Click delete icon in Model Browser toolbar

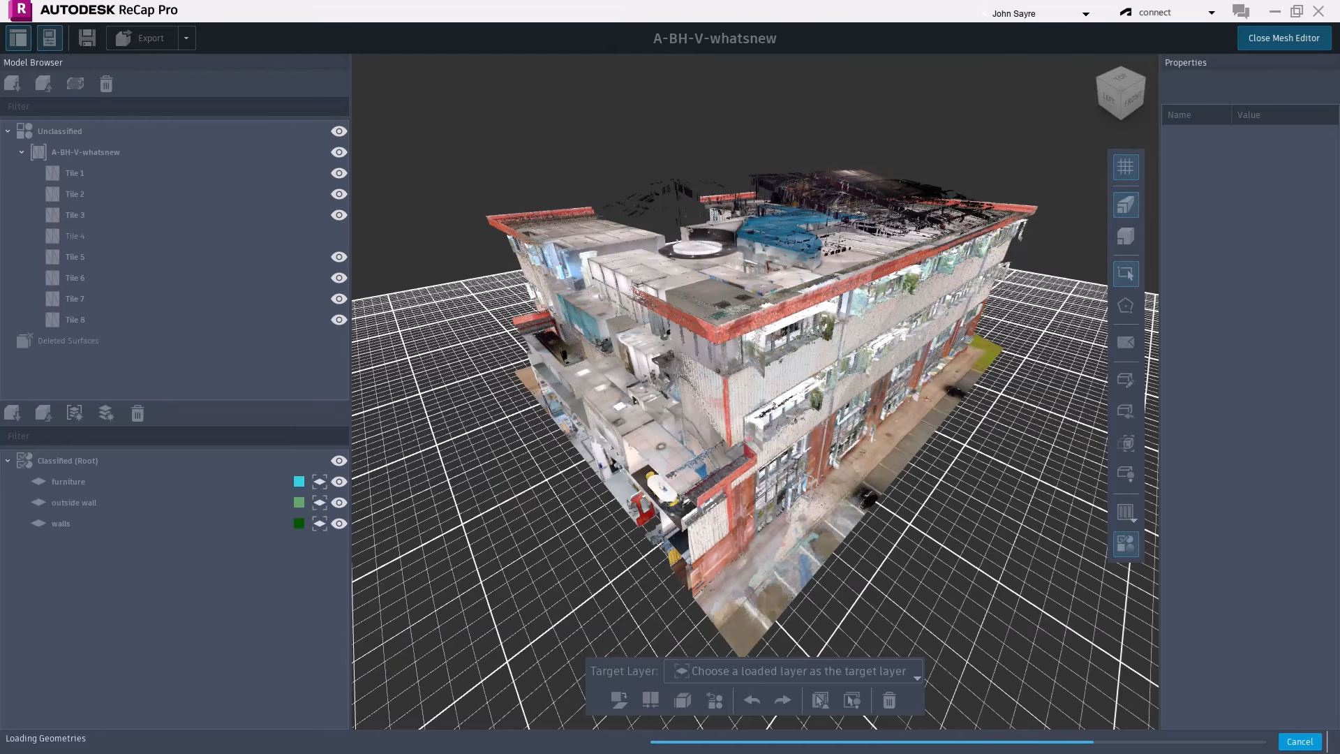tap(106, 84)
